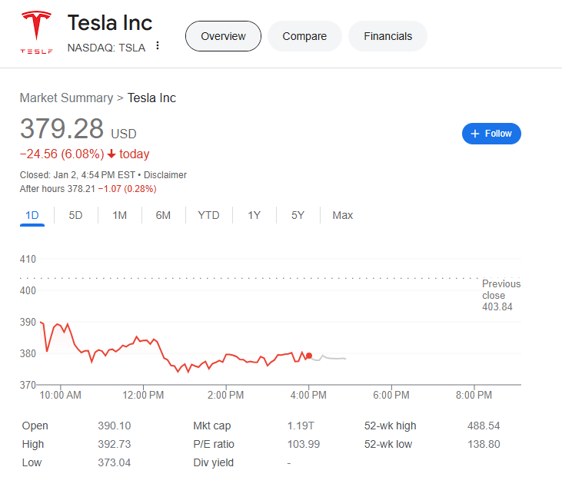Screen dimensions: 562x477
Task: Switch to the Overview tab
Action: 223,36
